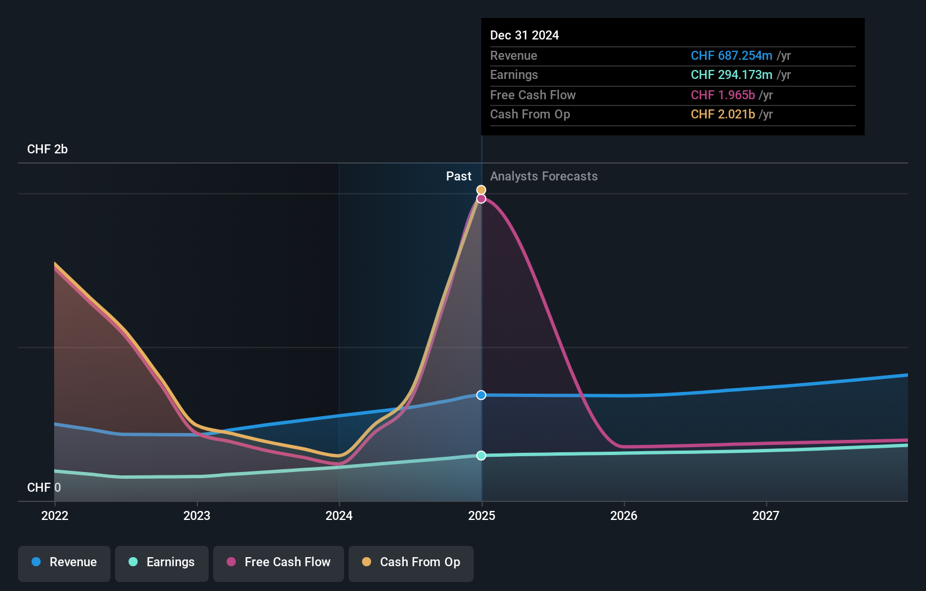Click the Dec 31 2024 tooltip date
Image resolution: width=926 pixels, height=591 pixels.
click(x=524, y=35)
